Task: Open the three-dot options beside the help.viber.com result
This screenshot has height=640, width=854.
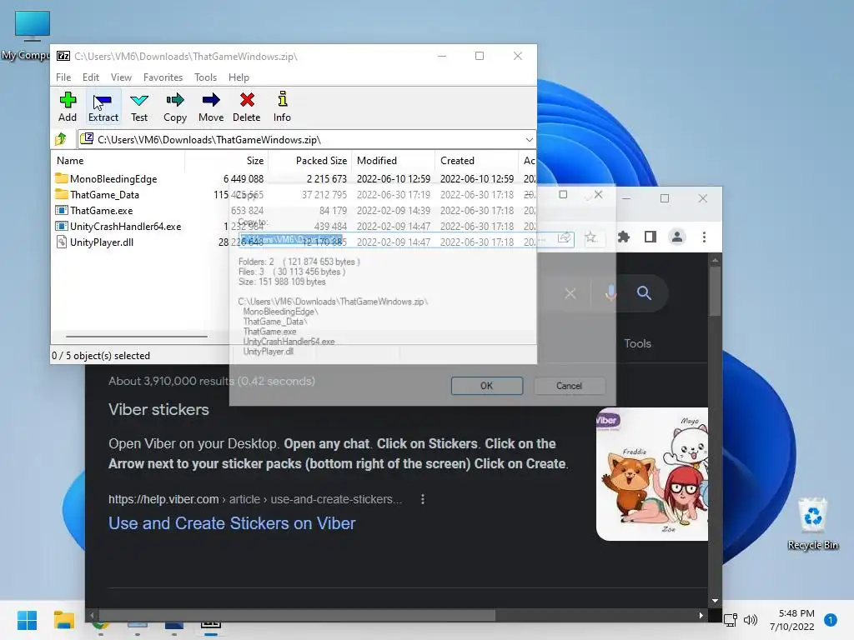Action: [423, 499]
